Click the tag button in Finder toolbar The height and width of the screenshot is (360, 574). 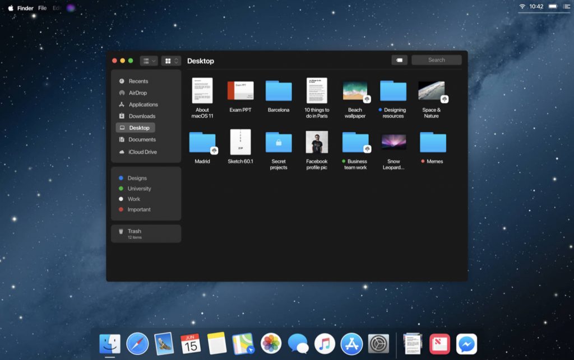[399, 60]
